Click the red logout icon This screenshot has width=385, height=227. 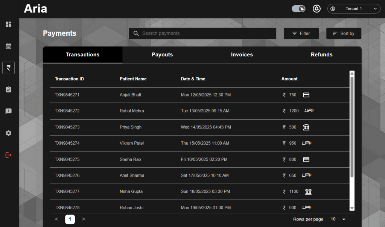(8, 155)
